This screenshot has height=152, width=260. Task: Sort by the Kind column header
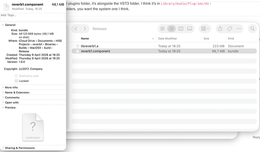pos(231,39)
